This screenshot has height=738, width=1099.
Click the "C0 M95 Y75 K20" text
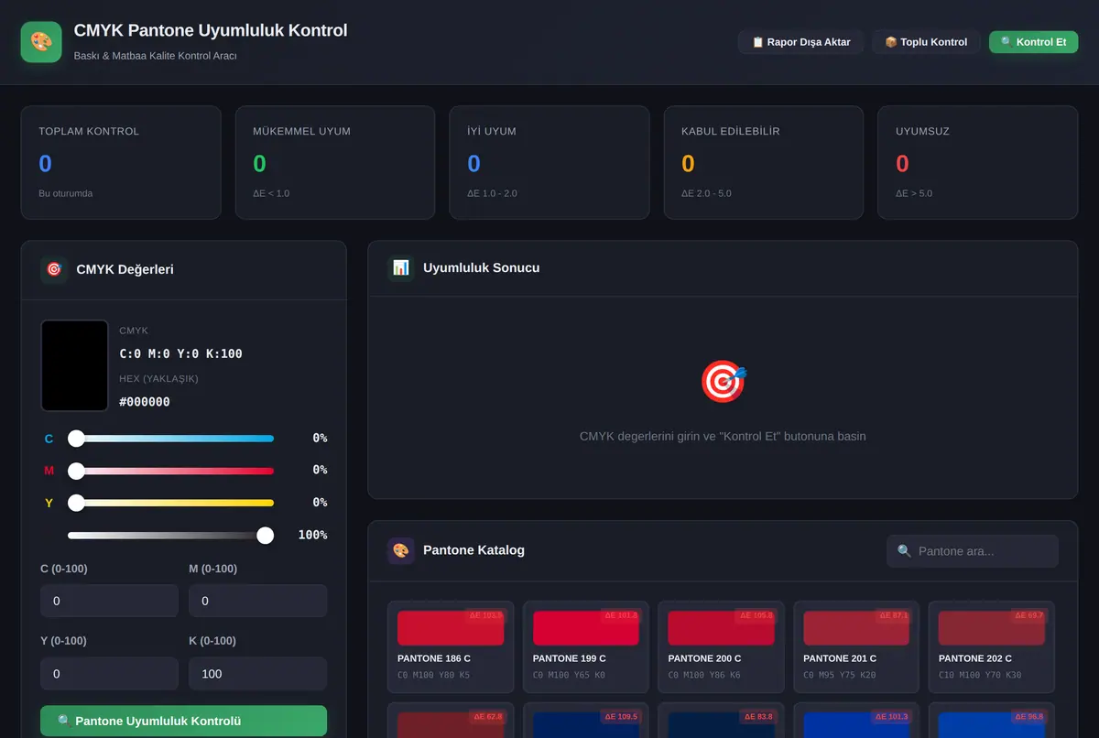(842, 676)
